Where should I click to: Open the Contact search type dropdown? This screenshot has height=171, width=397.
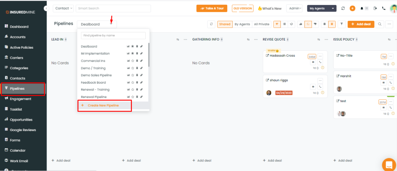click(x=63, y=9)
